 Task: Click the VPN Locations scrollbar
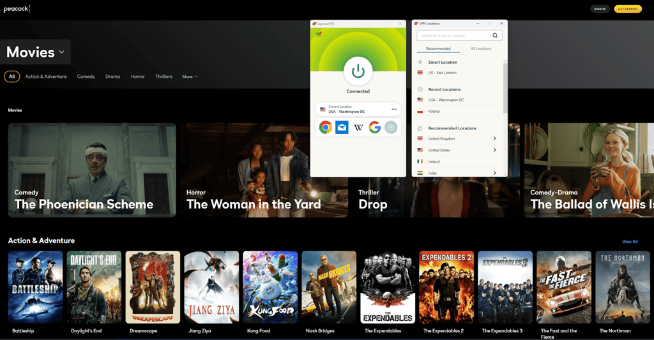(x=505, y=87)
